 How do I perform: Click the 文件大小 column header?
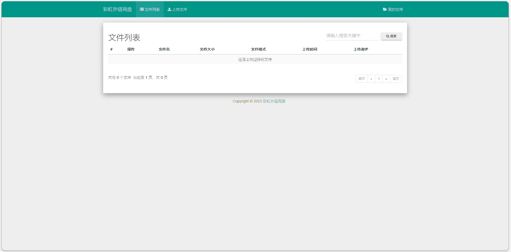point(207,49)
